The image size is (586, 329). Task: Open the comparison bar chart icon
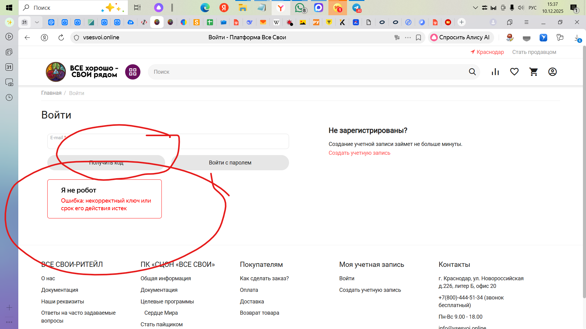495,72
